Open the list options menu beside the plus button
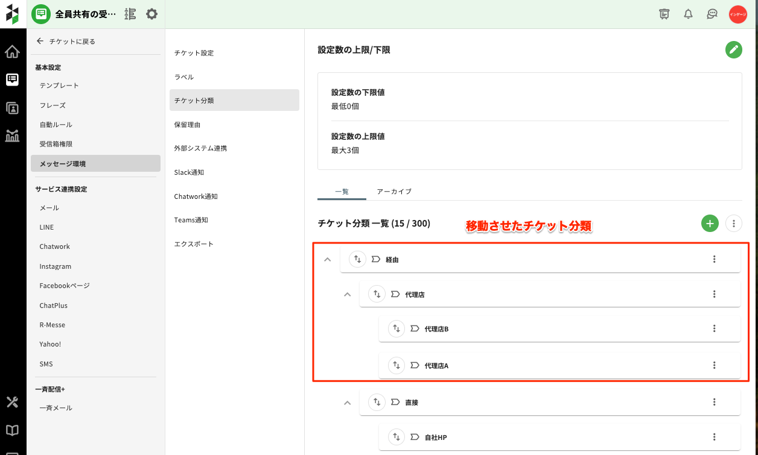758x455 pixels. point(733,224)
